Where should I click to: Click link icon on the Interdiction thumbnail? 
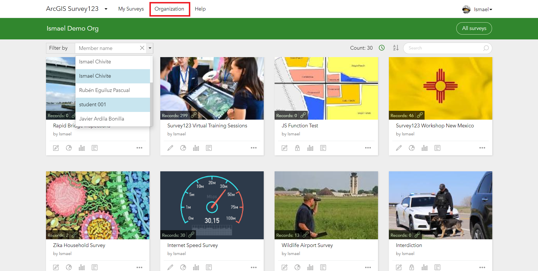point(417,235)
